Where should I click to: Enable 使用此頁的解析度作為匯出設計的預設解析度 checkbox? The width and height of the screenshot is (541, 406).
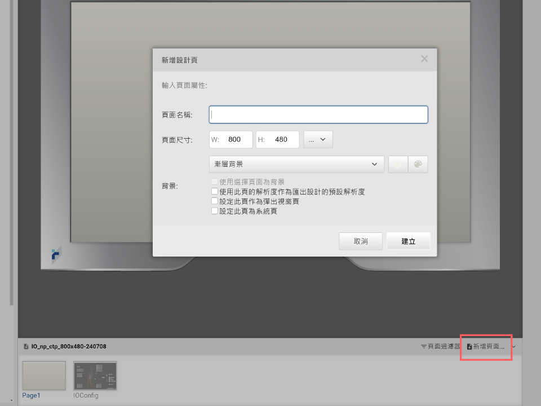coord(214,191)
